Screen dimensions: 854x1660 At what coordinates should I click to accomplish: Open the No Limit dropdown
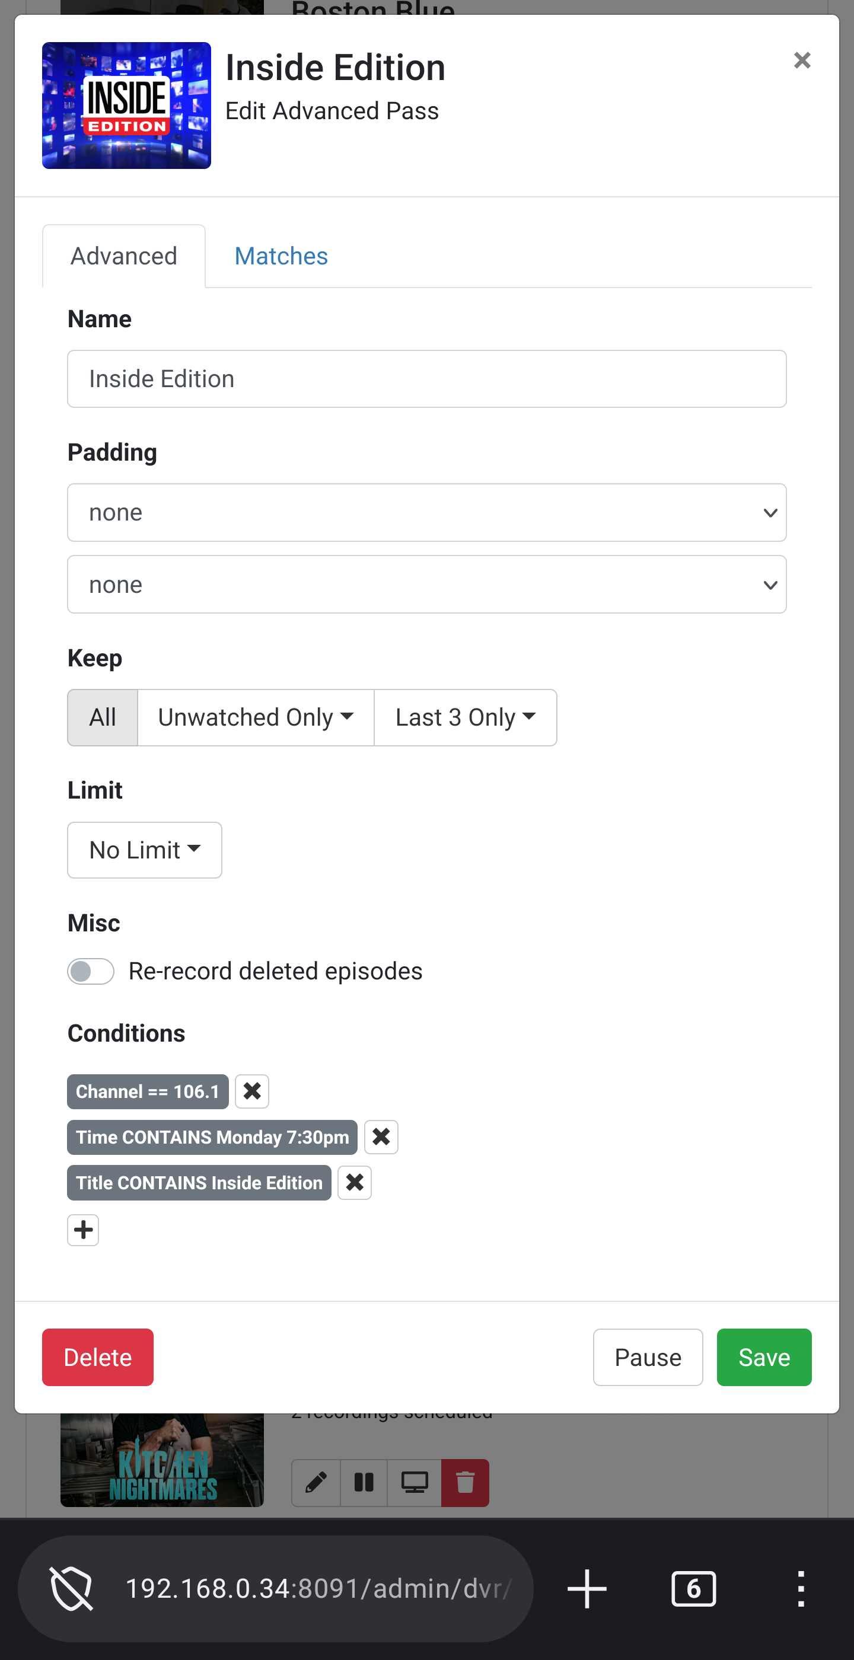click(x=144, y=850)
